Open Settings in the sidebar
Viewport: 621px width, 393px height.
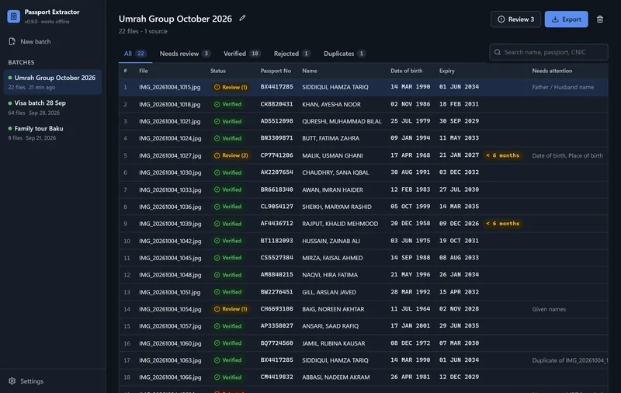[26, 381]
